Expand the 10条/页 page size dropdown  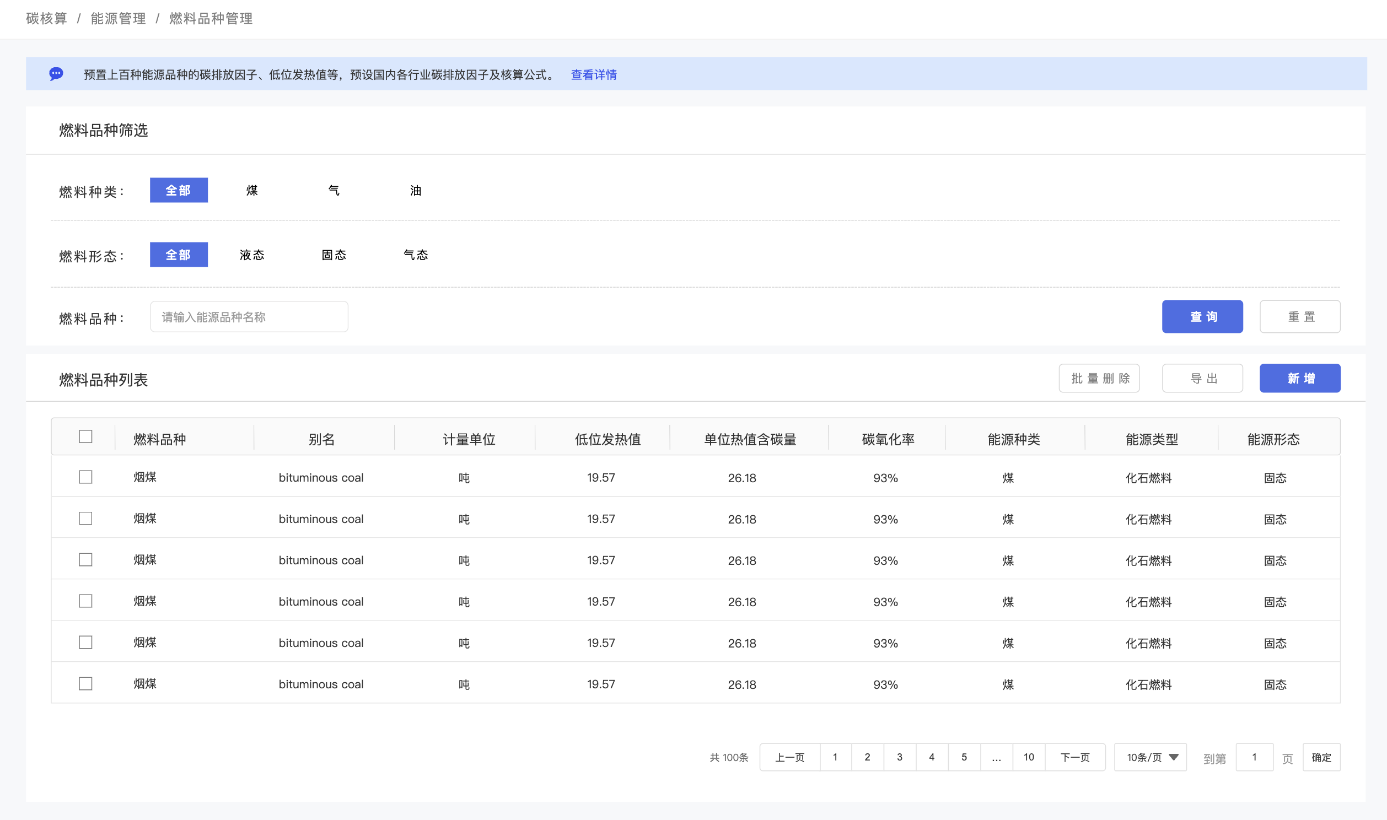point(1151,757)
